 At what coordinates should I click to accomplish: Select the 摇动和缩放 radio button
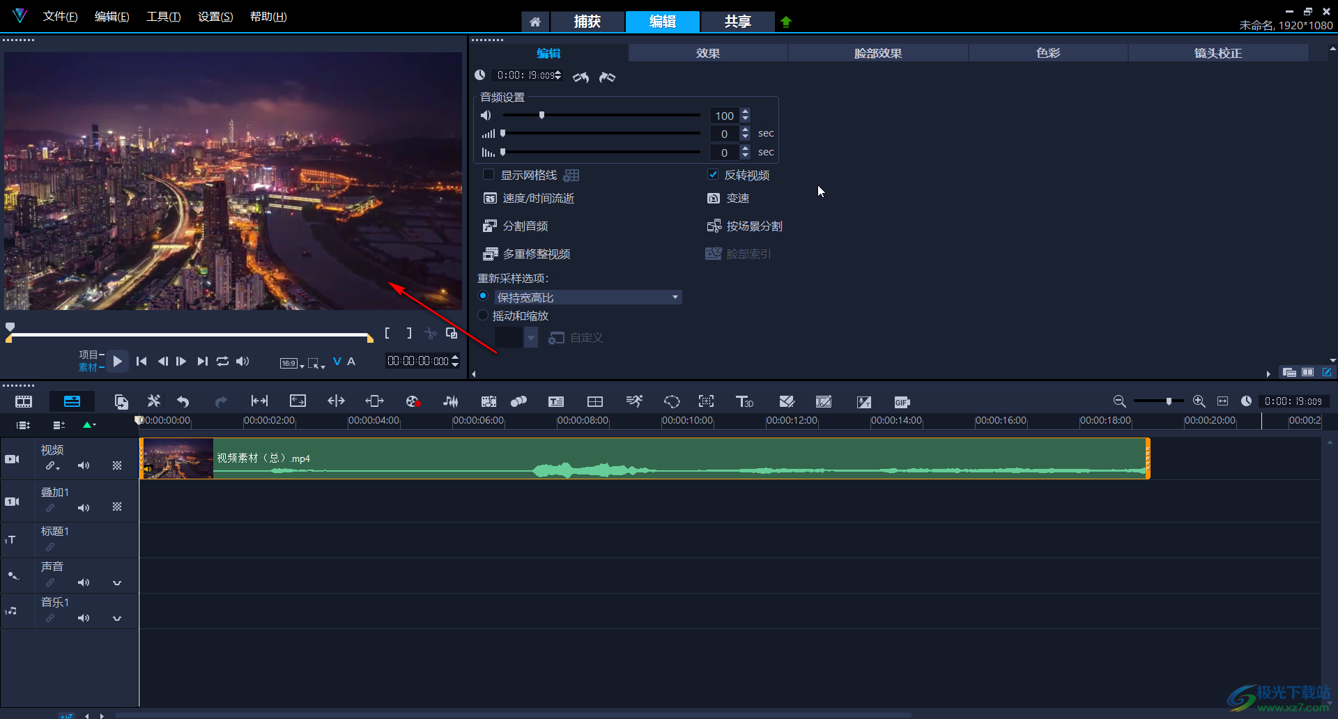click(482, 315)
